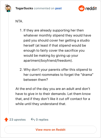The image size is (101, 138).
Task: Click the reply arrow icon
Action: click(x=33, y=120)
